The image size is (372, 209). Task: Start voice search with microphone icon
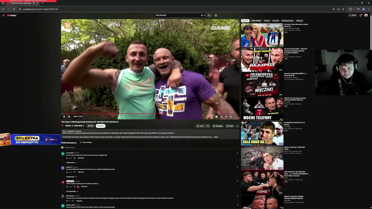tap(216, 15)
